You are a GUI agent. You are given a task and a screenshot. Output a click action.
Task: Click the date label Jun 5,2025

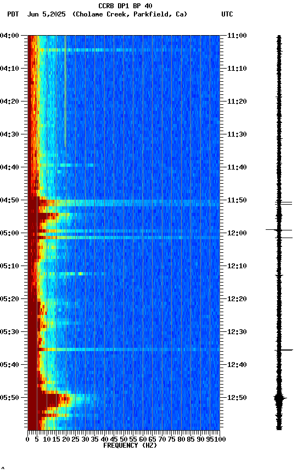pos(46,14)
